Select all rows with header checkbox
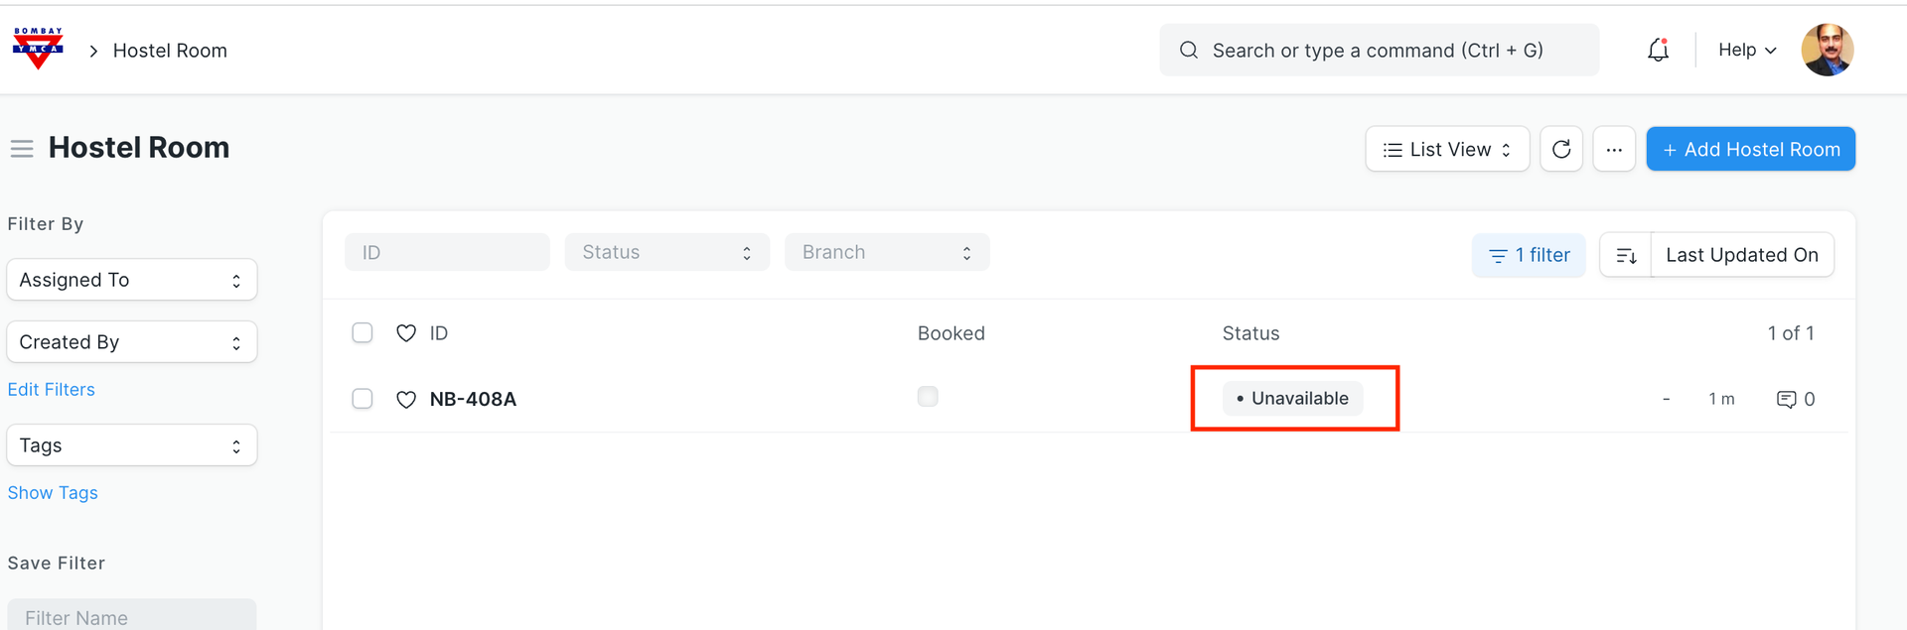The image size is (1907, 630). [x=363, y=333]
